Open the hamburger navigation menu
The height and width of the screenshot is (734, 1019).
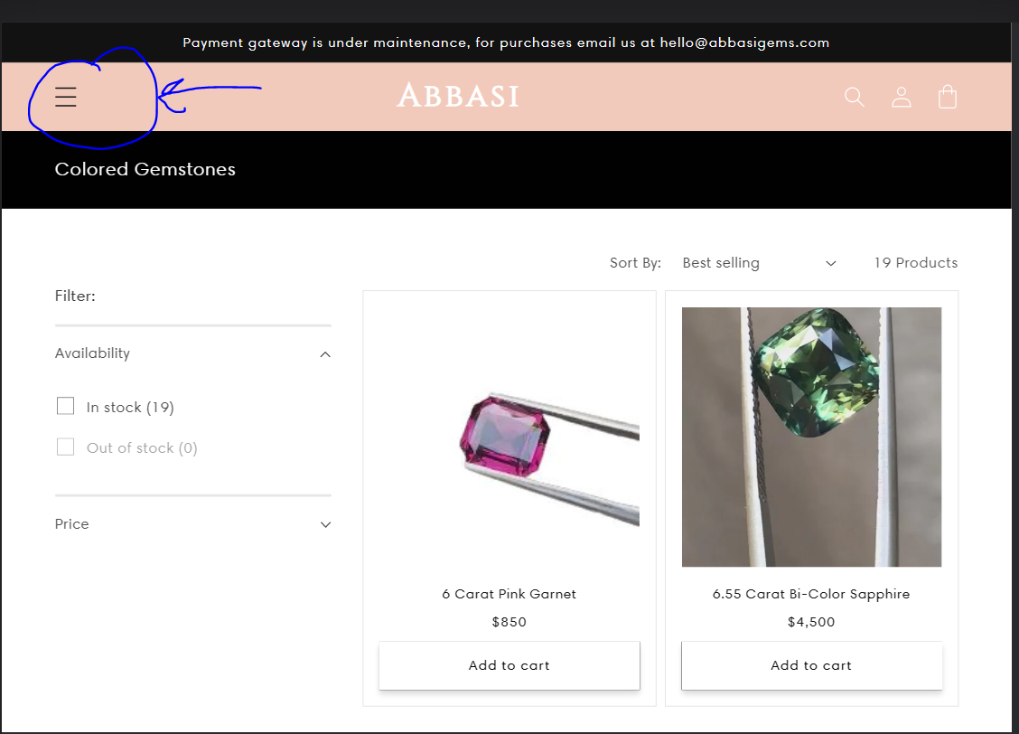tap(66, 97)
